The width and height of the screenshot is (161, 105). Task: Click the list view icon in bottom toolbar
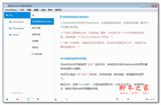38,99
